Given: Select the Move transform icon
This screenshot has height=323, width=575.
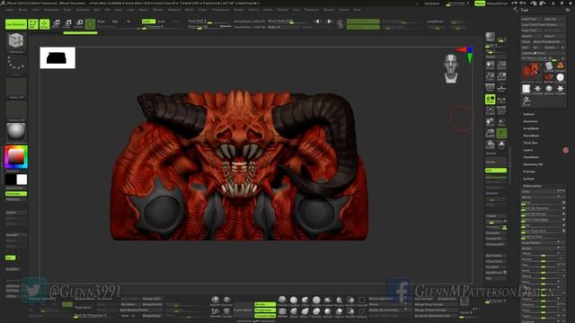Looking at the screenshot, I should [x=57, y=24].
